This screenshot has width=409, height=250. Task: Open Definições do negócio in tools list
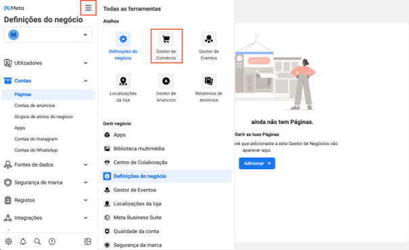pos(166,176)
